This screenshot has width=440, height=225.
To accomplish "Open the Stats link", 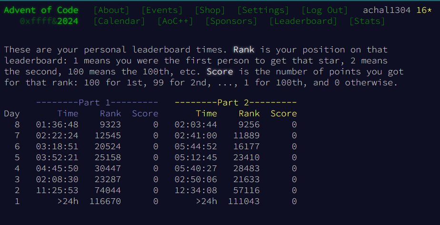I will click(x=367, y=21).
